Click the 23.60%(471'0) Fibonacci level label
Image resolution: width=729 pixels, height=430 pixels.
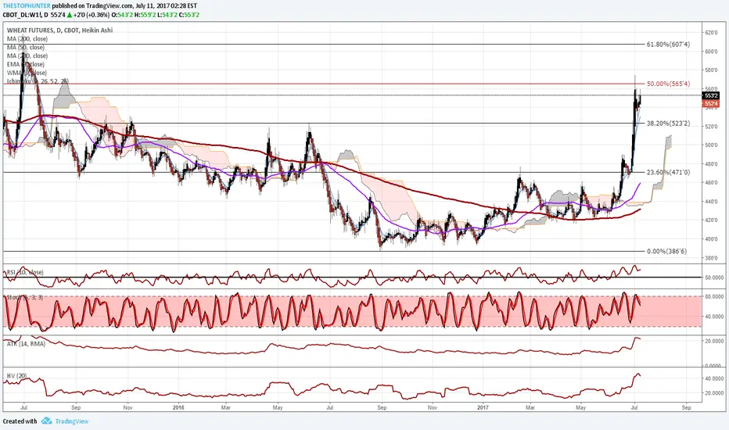[x=668, y=172]
